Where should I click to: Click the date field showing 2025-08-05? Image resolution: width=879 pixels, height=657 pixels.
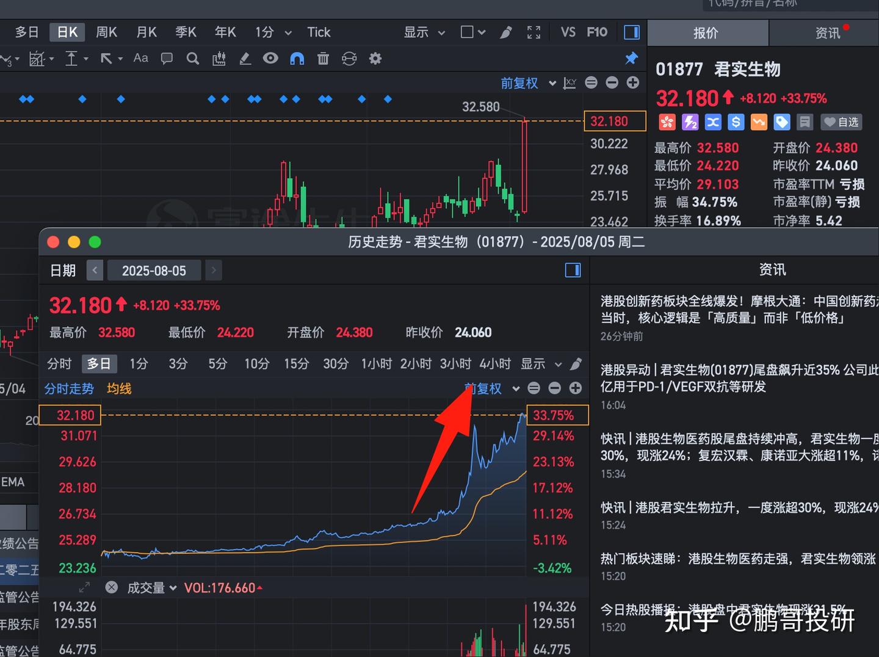(154, 270)
